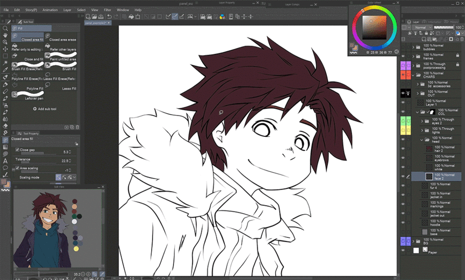
Task: Toggle the Area scaling checkbox
Action: click(x=17, y=168)
